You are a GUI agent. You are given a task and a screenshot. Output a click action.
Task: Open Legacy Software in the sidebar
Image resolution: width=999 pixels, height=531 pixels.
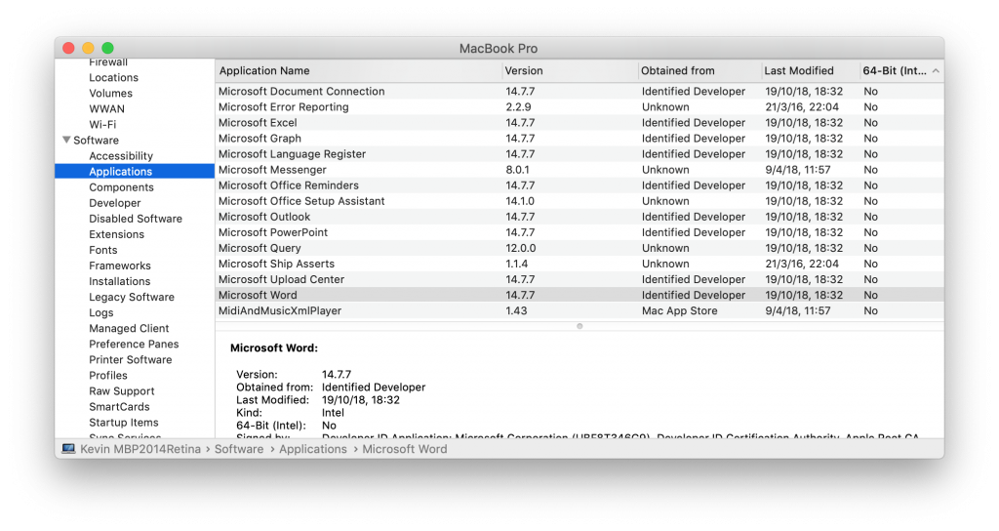click(132, 297)
